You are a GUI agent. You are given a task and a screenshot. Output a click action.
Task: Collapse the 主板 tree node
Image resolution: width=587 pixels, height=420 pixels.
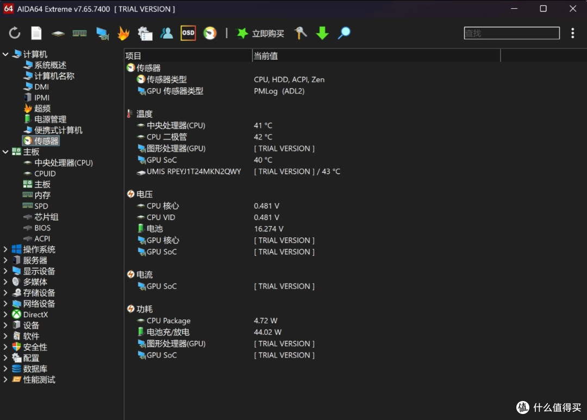click(x=5, y=152)
